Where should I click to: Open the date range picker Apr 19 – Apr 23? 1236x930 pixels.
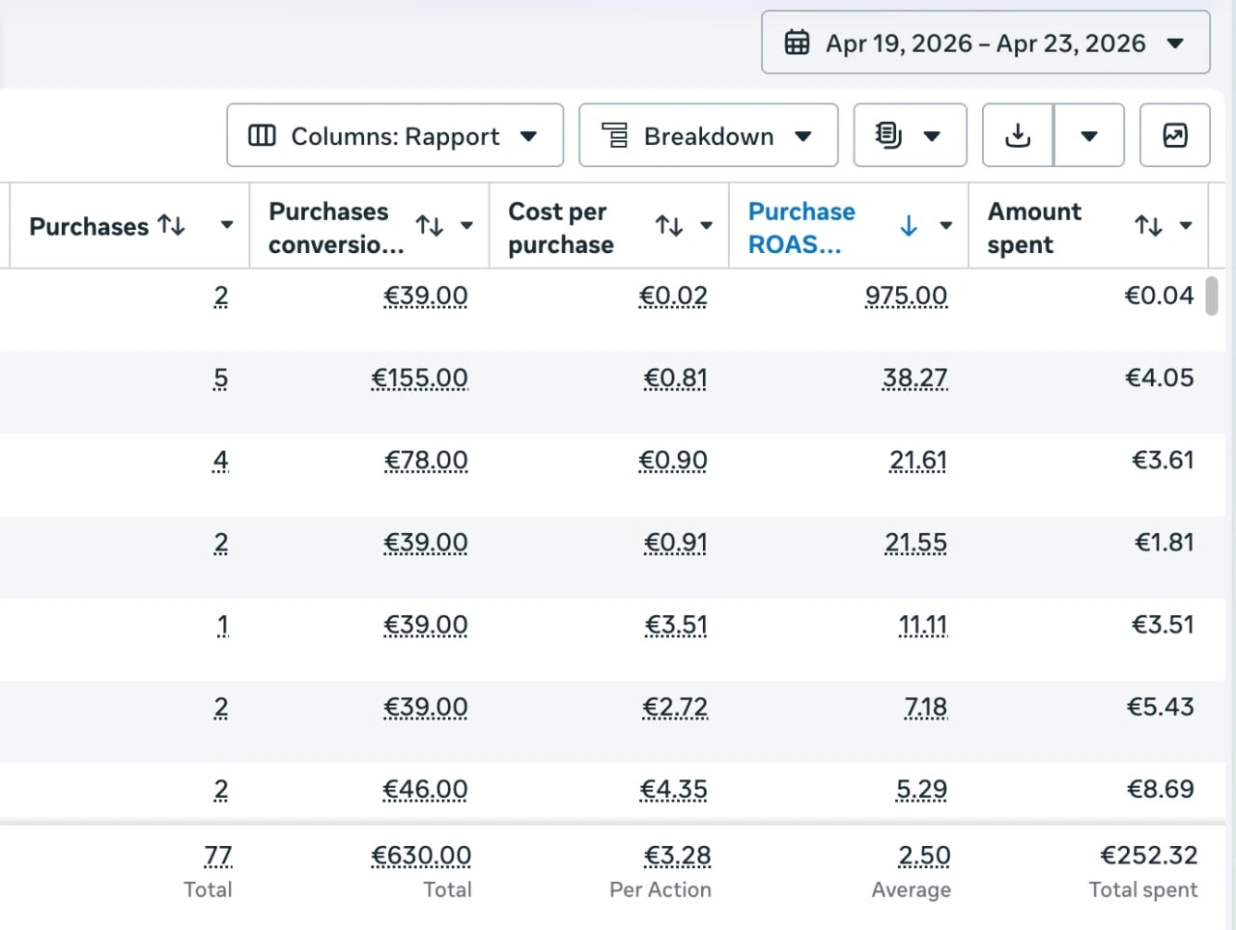pos(985,42)
